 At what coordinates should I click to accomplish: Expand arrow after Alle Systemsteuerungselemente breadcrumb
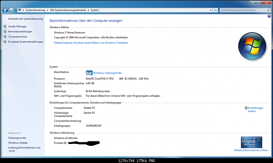coord(88,10)
